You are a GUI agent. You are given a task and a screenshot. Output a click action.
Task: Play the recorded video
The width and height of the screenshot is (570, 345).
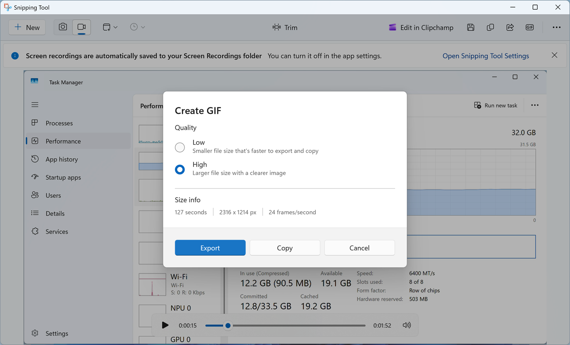click(165, 325)
